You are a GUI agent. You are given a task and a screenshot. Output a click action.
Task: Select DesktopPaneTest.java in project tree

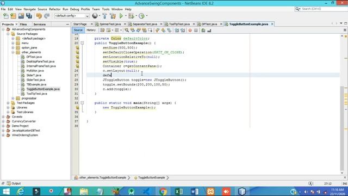(x=40, y=62)
